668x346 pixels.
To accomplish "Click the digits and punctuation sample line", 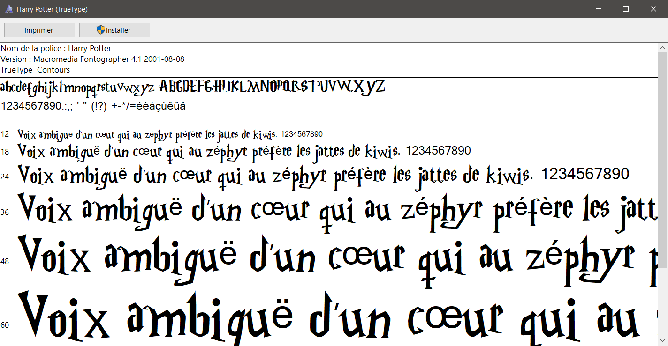I will click(x=93, y=106).
